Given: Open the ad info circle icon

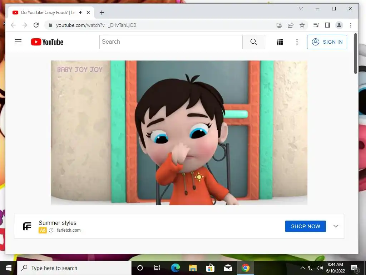Looking at the screenshot, I should pos(51,230).
